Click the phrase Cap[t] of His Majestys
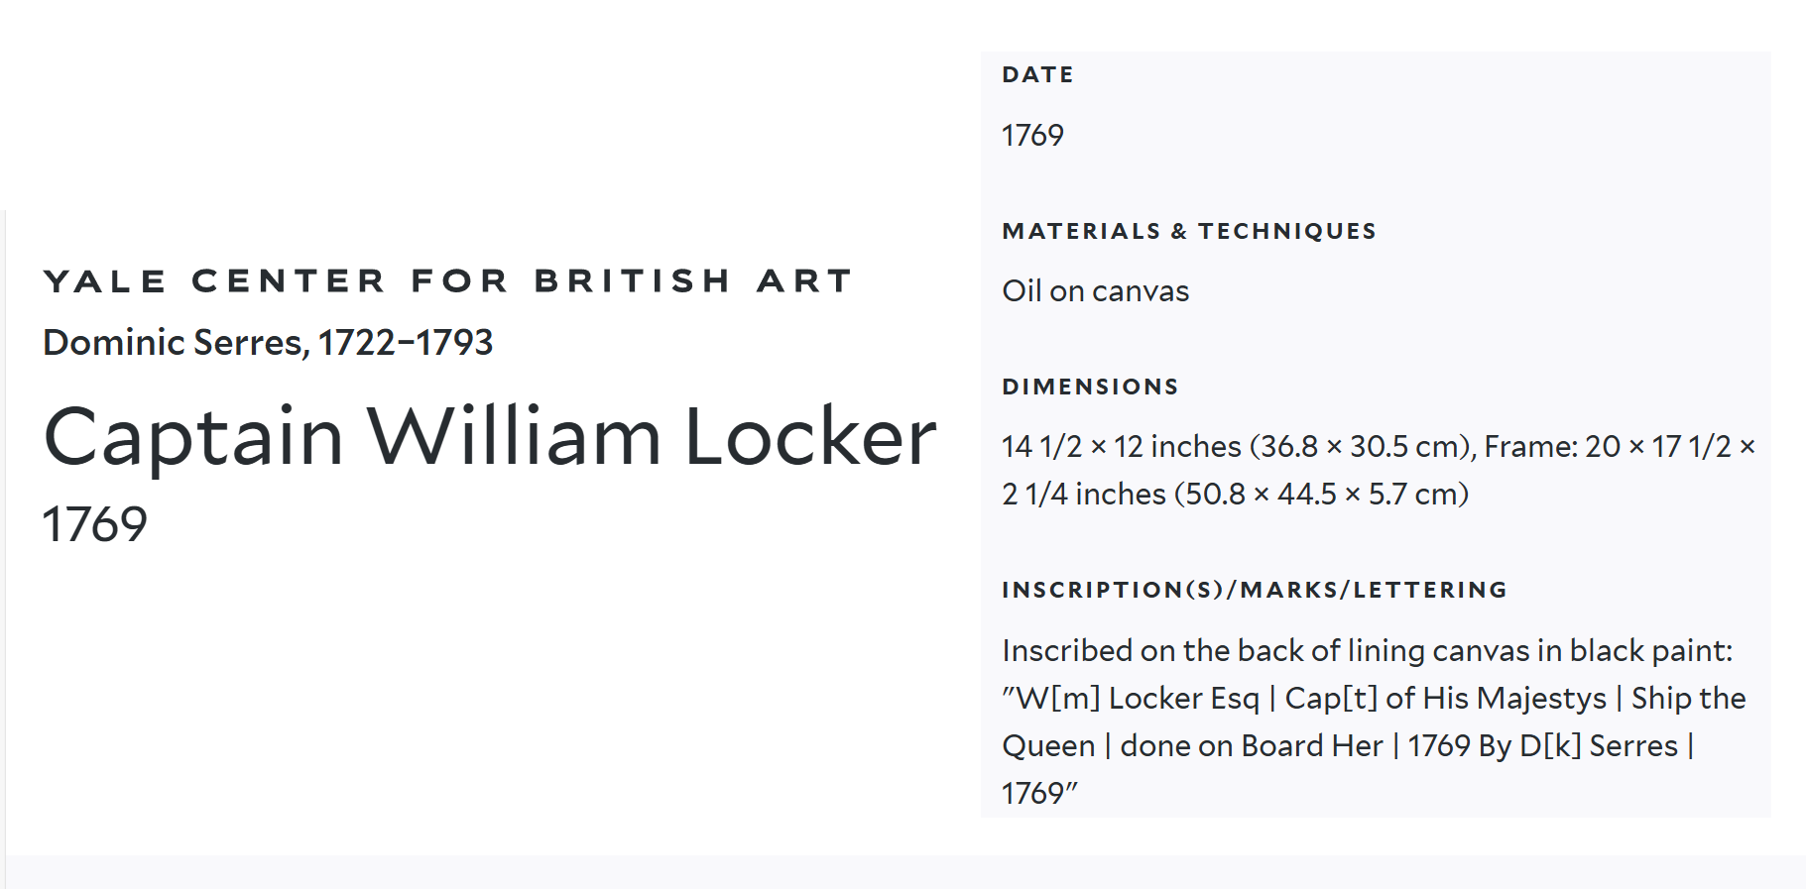The height and width of the screenshot is (889, 1806). (1445, 699)
